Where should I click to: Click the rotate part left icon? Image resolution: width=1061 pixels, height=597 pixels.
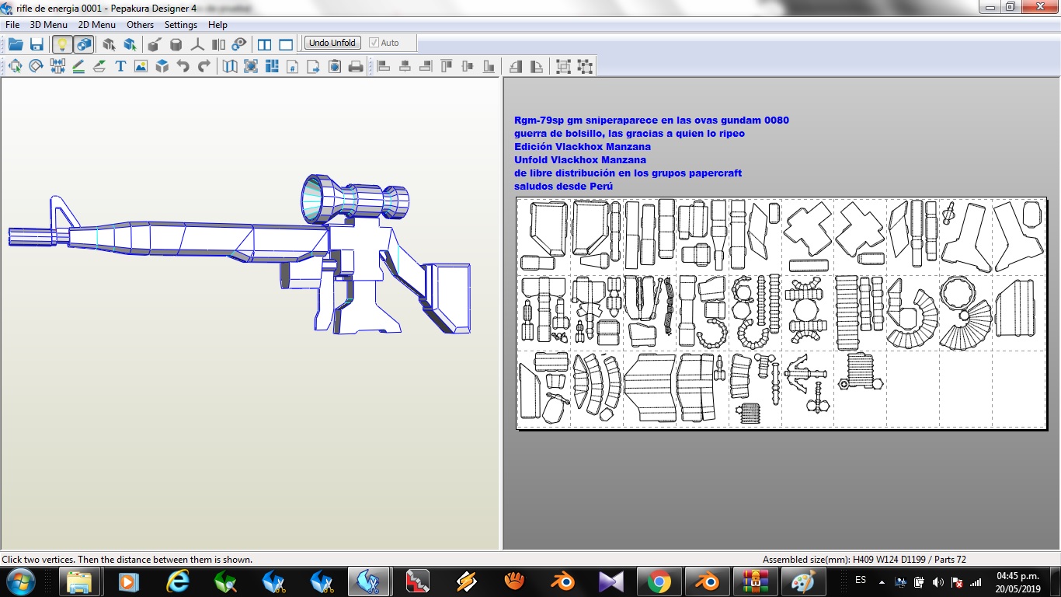tap(516, 66)
